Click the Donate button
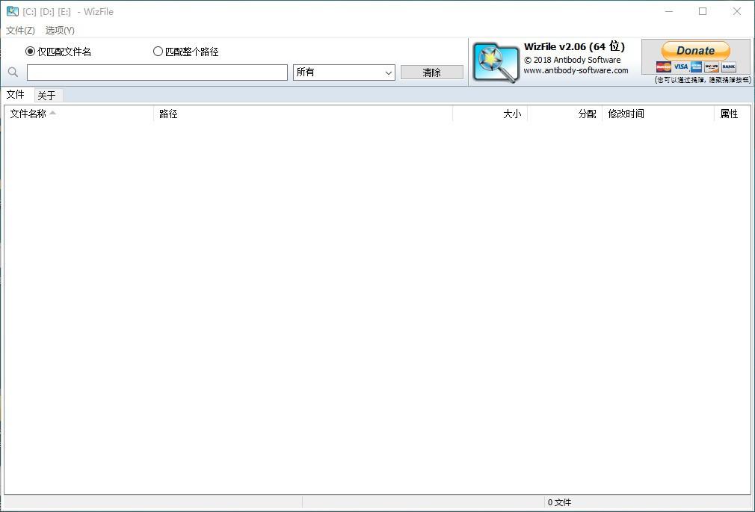Screen dimensions: 755x512 point(695,51)
